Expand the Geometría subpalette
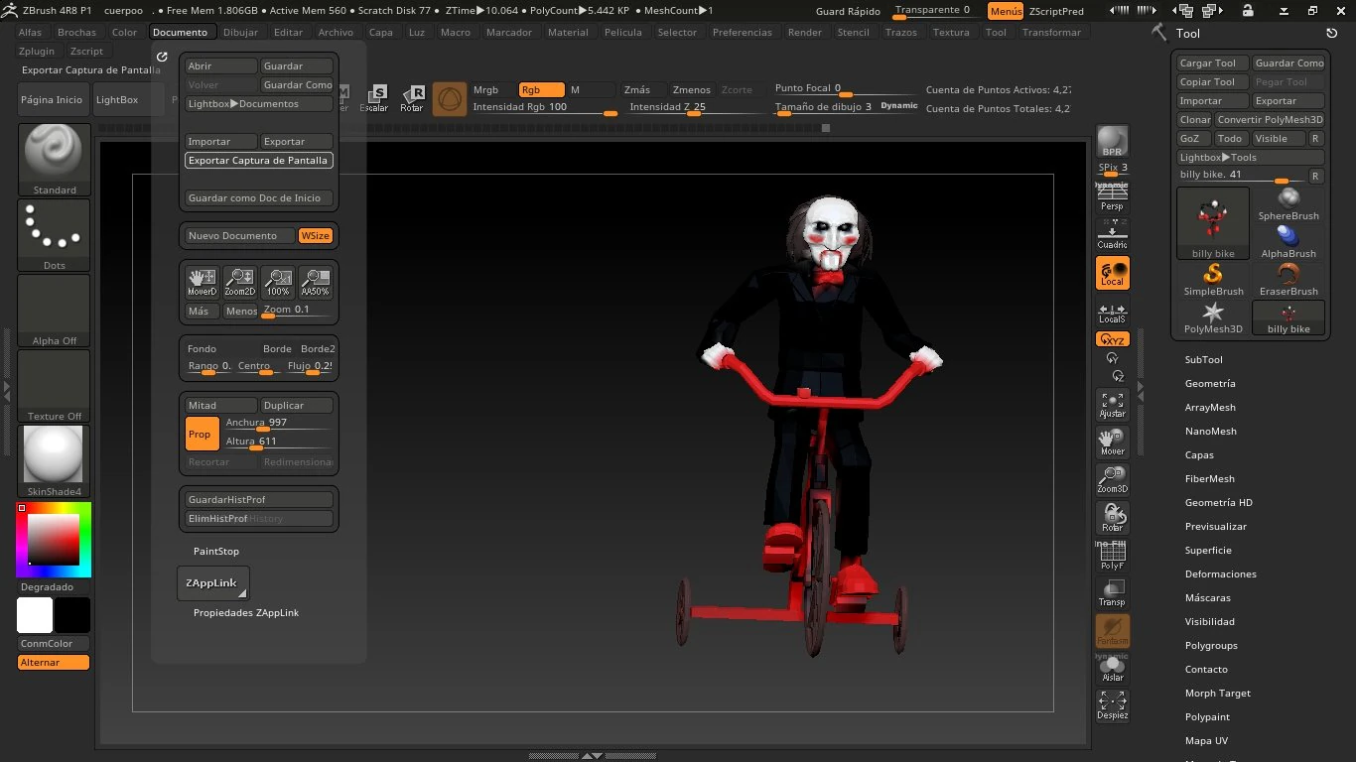The width and height of the screenshot is (1356, 762). [1209, 384]
